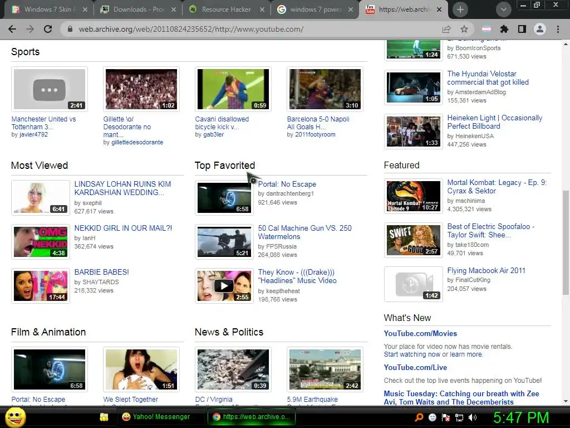Click Chrome web.archive taskbar button
Viewport: 570px width, 428px height.
[252, 417]
